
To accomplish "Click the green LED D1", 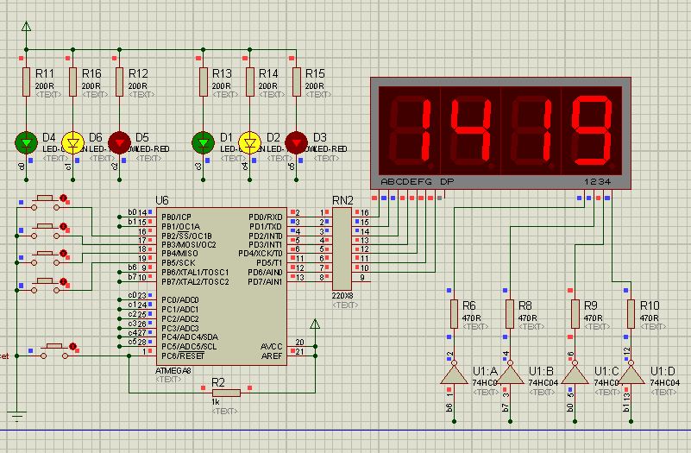I will tap(203, 142).
